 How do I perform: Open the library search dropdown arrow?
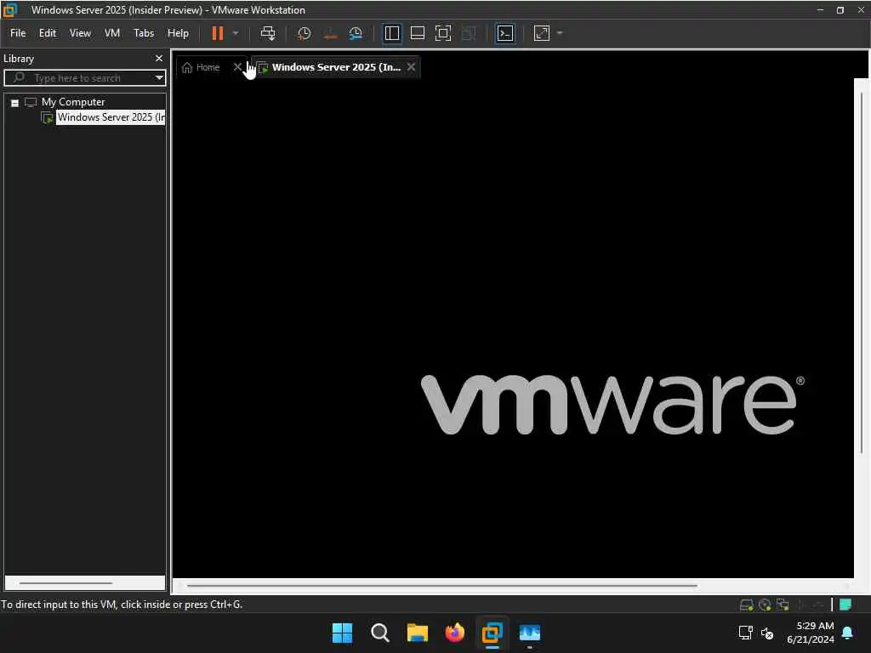(159, 77)
